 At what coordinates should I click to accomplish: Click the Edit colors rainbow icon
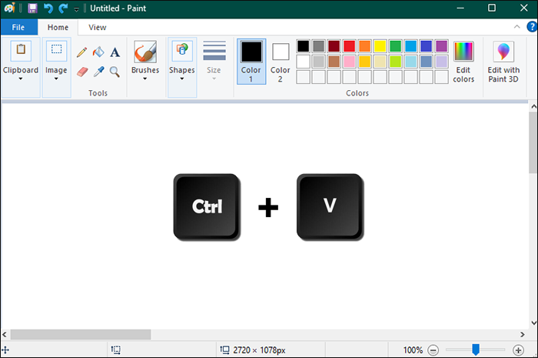(463, 52)
